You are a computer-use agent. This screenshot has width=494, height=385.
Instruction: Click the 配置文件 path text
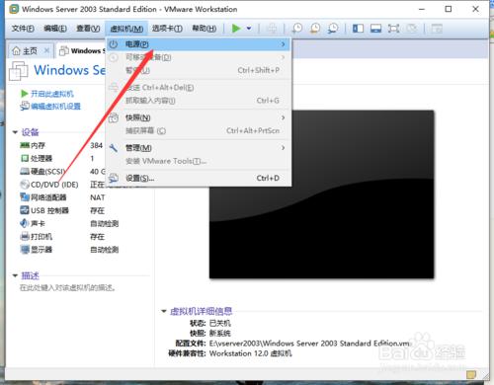(x=292, y=344)
